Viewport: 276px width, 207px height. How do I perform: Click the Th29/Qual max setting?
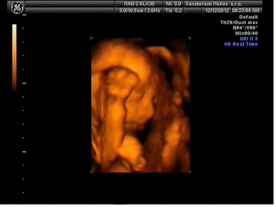click(x=239, y=22)
